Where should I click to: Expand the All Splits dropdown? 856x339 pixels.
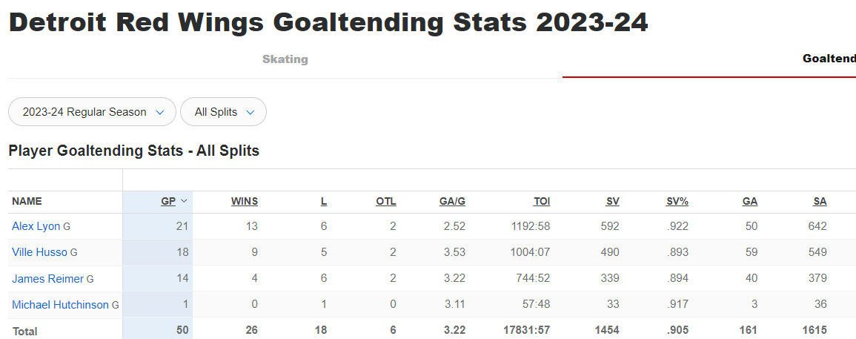pos(223,112)
